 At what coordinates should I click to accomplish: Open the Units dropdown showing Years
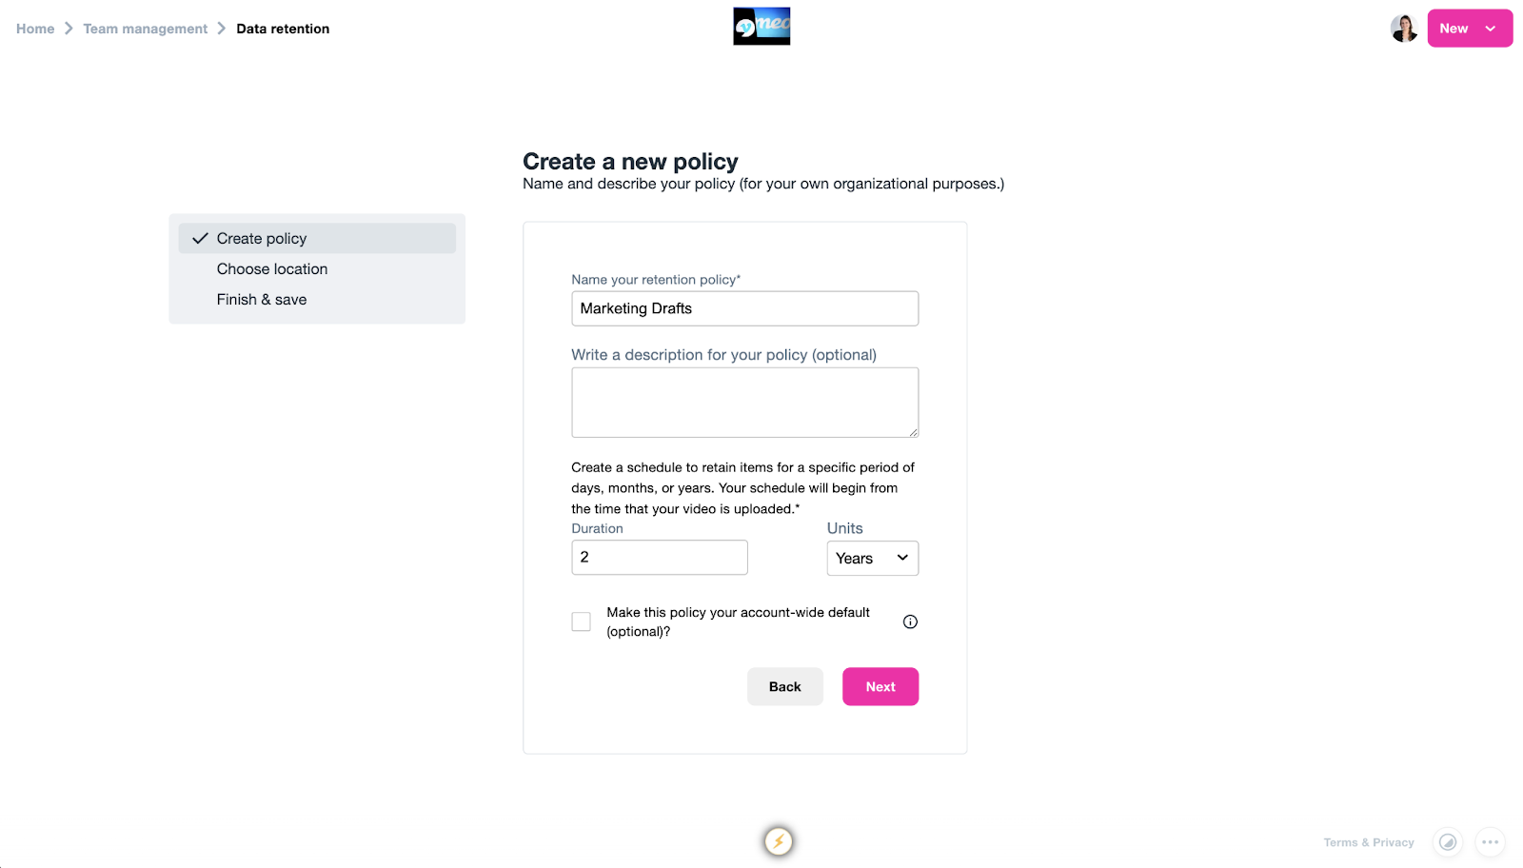(x=872, y=558)
